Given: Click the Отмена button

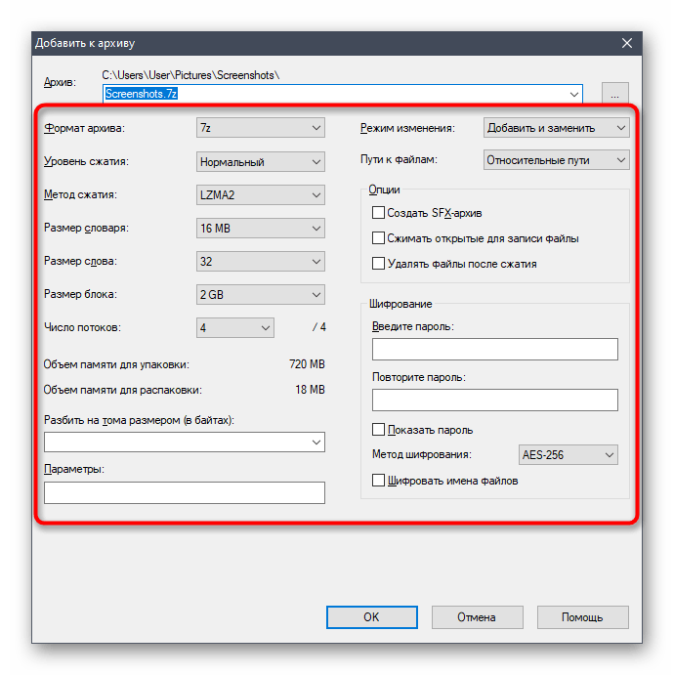Looking at the screenshot, I should tap(478, 617).
